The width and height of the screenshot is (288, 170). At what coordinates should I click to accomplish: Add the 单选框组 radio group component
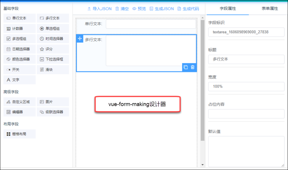pos(53,28)
